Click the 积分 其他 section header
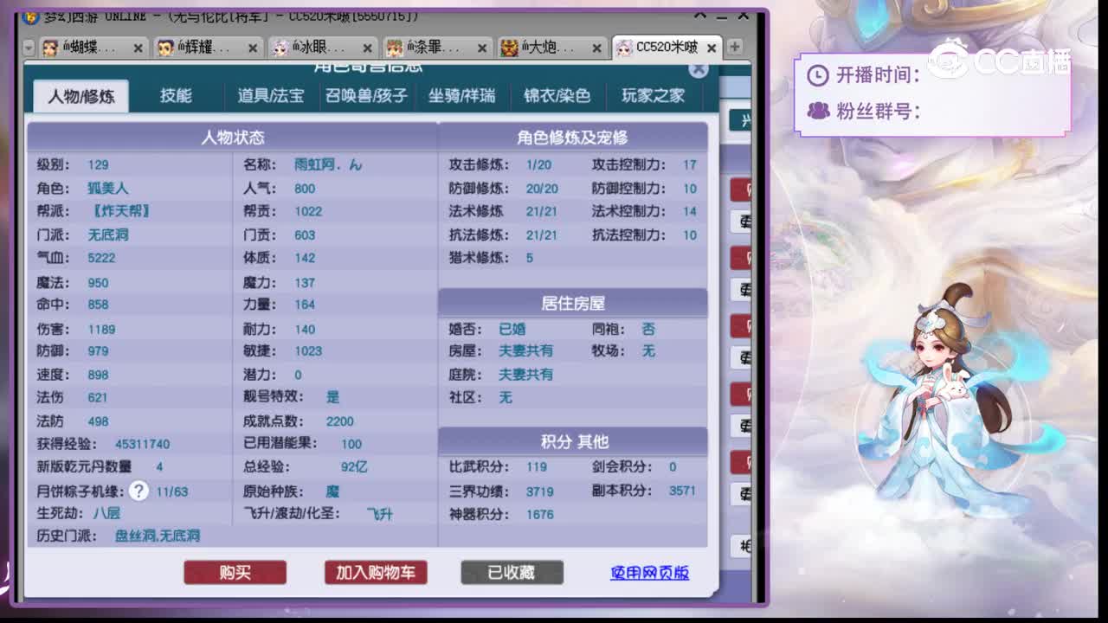1108x623 pixels. (x=574, y=442)
